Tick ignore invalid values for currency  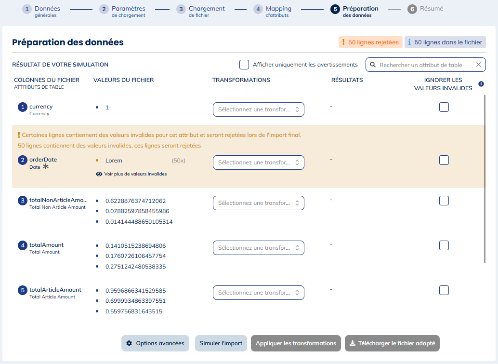click(x=444, y=107)
